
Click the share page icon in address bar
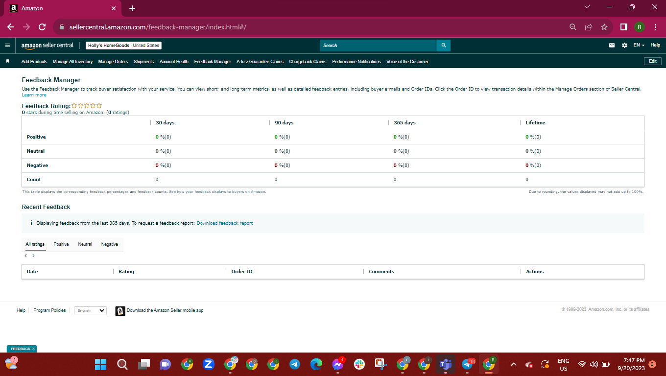coord(589,27)
